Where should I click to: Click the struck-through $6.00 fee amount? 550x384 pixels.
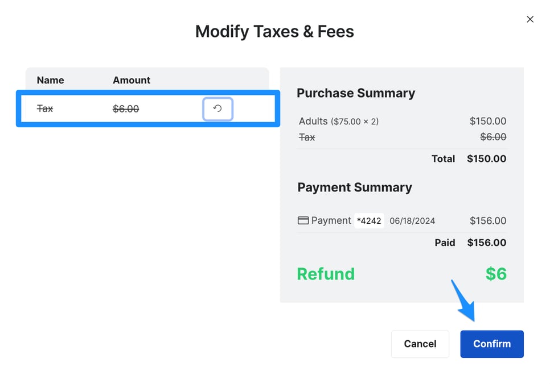(x=126, y=108)
